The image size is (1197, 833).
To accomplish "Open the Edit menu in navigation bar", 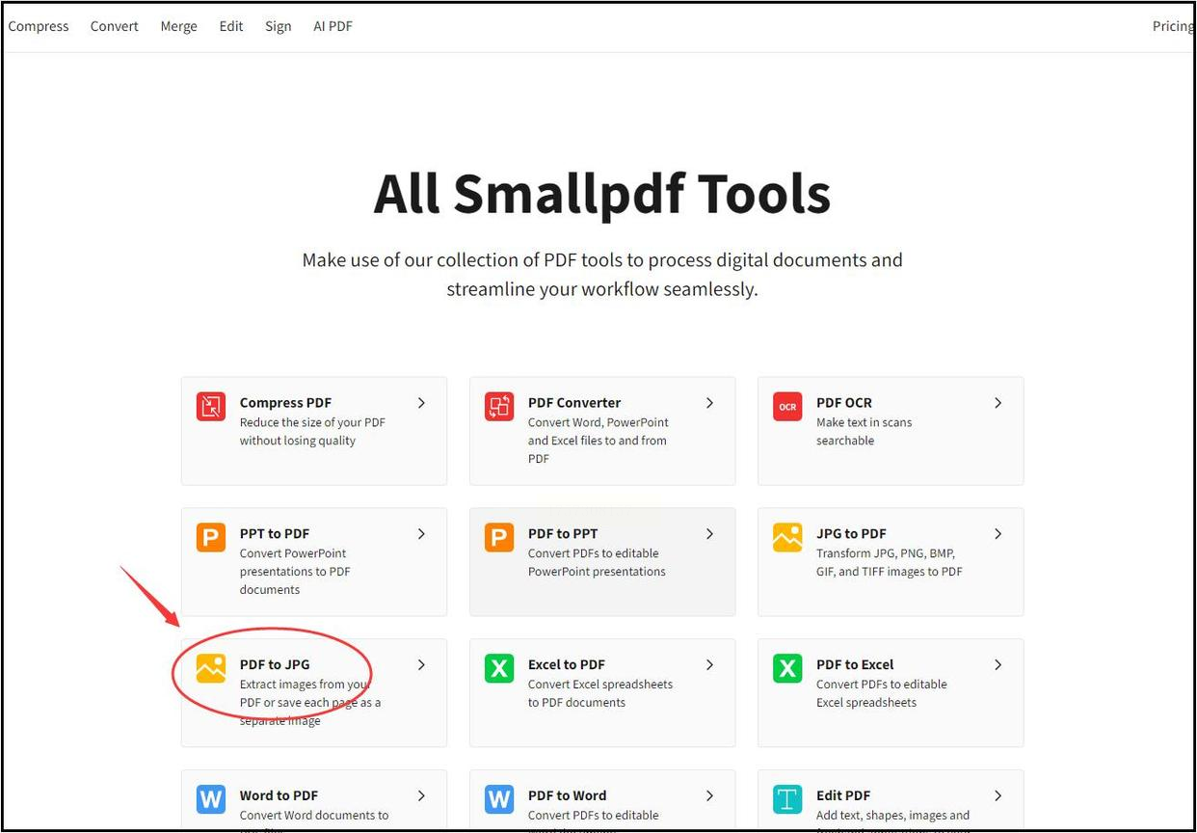I will pyautogui.click(x=231, y=27).
